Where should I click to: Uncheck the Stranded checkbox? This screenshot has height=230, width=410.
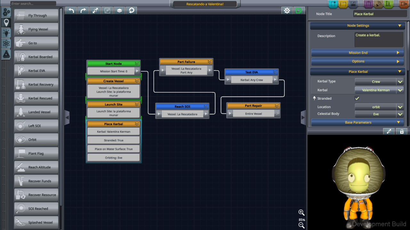tap(357, 98)
